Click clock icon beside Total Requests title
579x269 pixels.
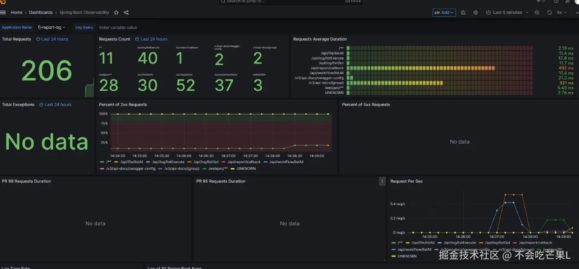point(38,39)
